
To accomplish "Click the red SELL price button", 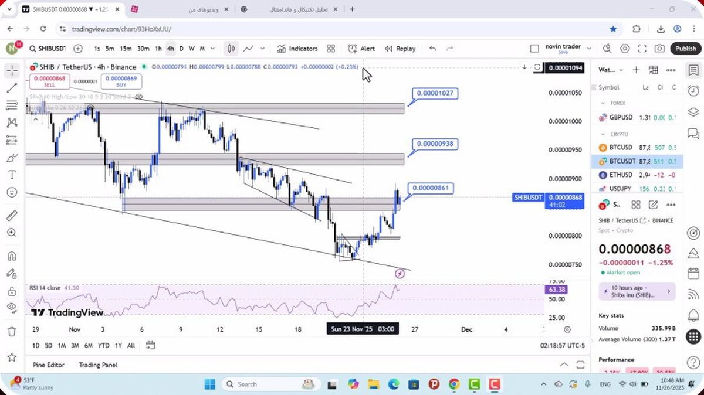I will point(49,81).
